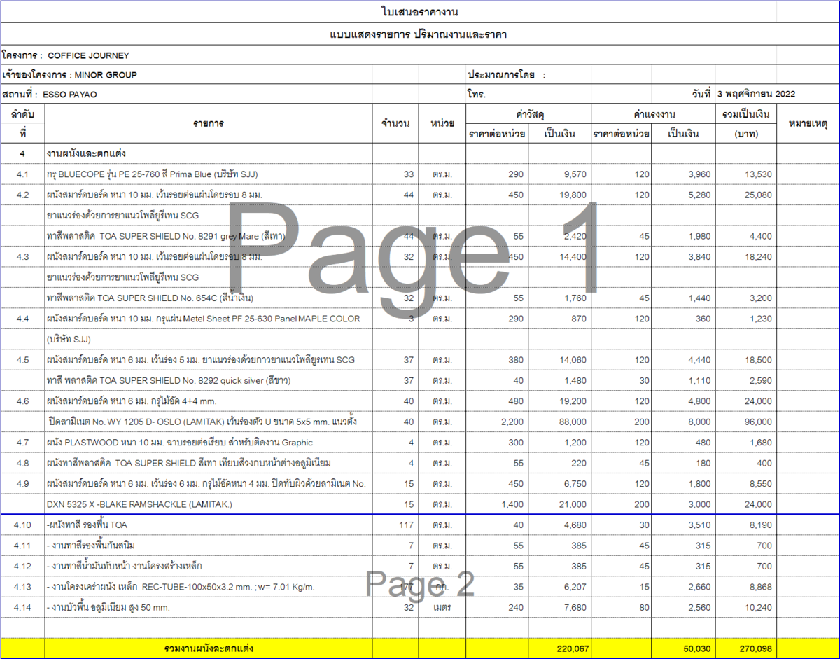
Task: Click the subtitle แบบแสดงรายการ ปริมาณงานและราคา
Action: (419, 34)
